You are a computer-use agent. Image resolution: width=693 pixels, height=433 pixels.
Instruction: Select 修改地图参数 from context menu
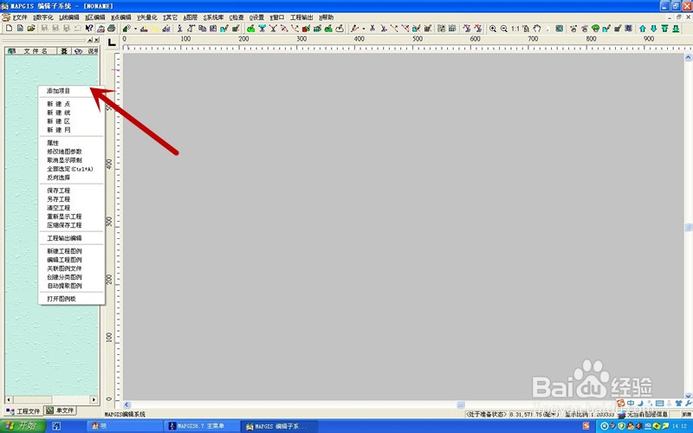[72, 152]
